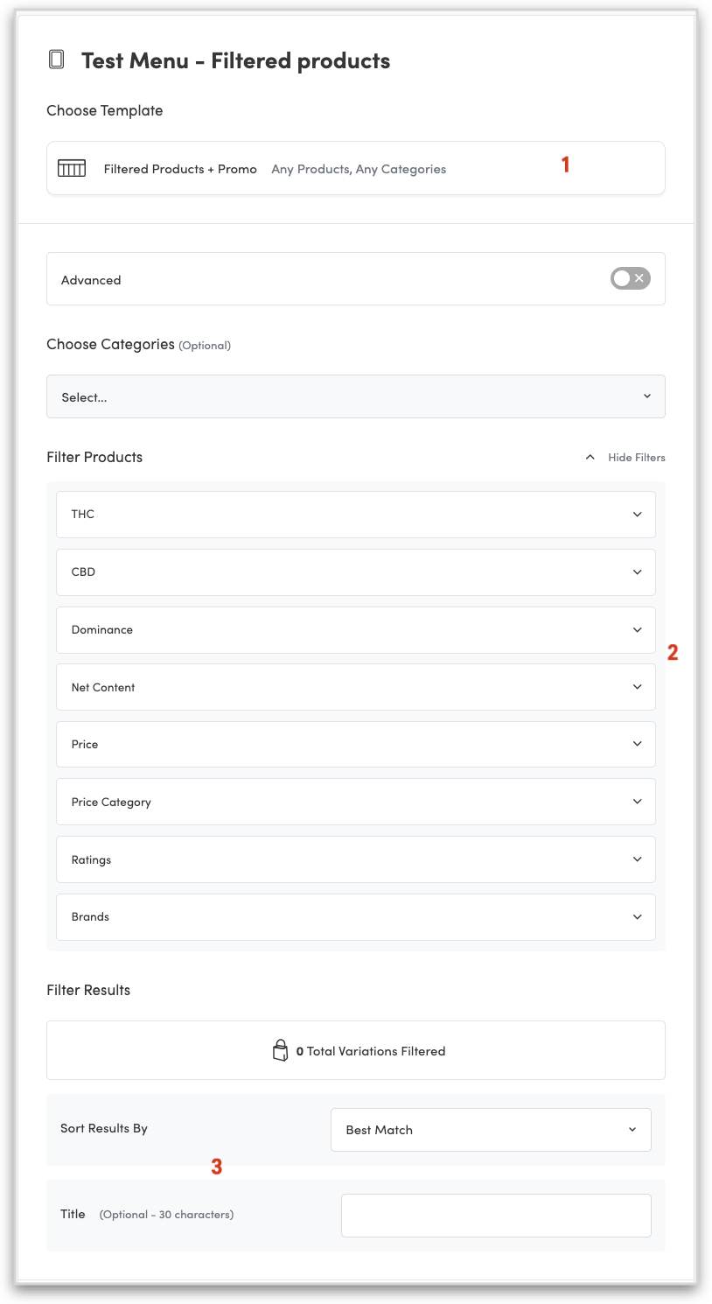
Task: Expand the Dominance filter
Action: point(355,630)
